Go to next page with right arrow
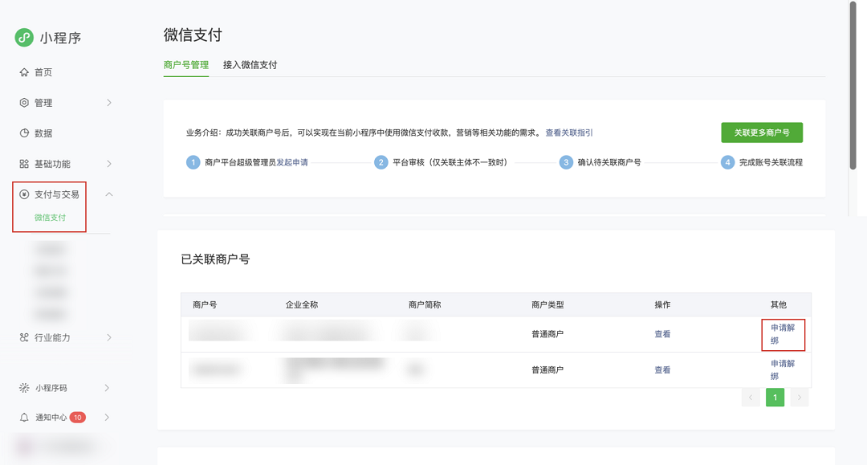Image resolution: width=867 pixels, height=465 pixels. pos(799,398)
